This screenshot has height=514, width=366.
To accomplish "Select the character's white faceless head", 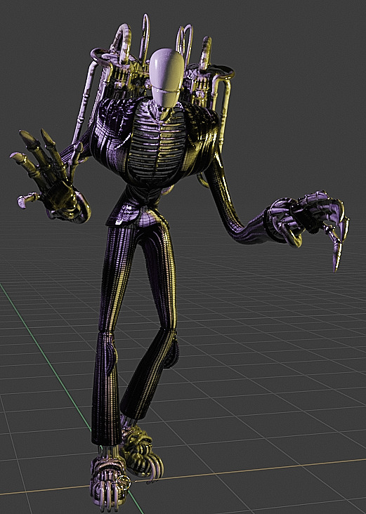I will tap(166, 78).
